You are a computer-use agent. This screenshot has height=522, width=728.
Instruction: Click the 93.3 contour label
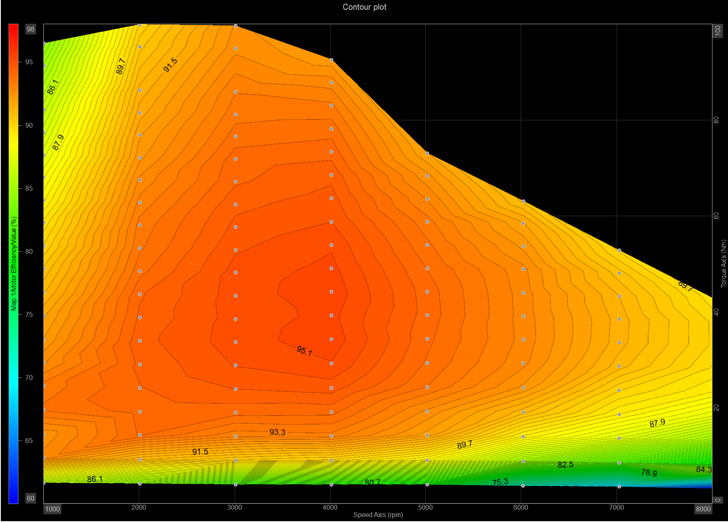(277, 432)
